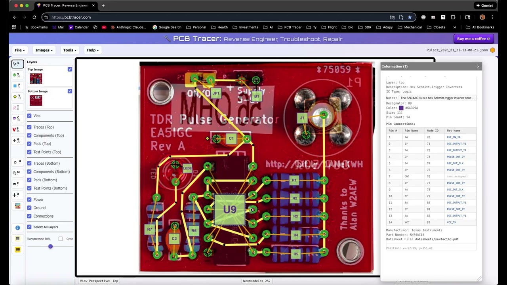Open the color palette grid tool
The height and width of the screenshot is (285, 507).
17,206
